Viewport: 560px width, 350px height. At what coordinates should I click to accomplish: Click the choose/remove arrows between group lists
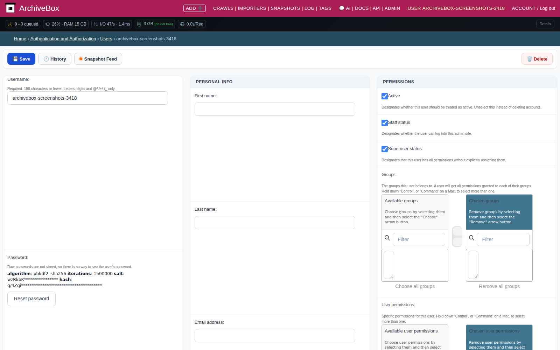coord(457,237)
